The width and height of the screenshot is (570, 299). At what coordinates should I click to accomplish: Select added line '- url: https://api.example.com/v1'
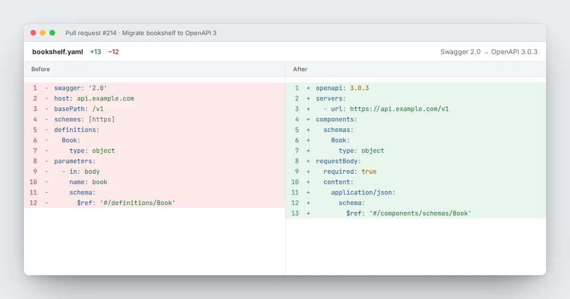416,109
